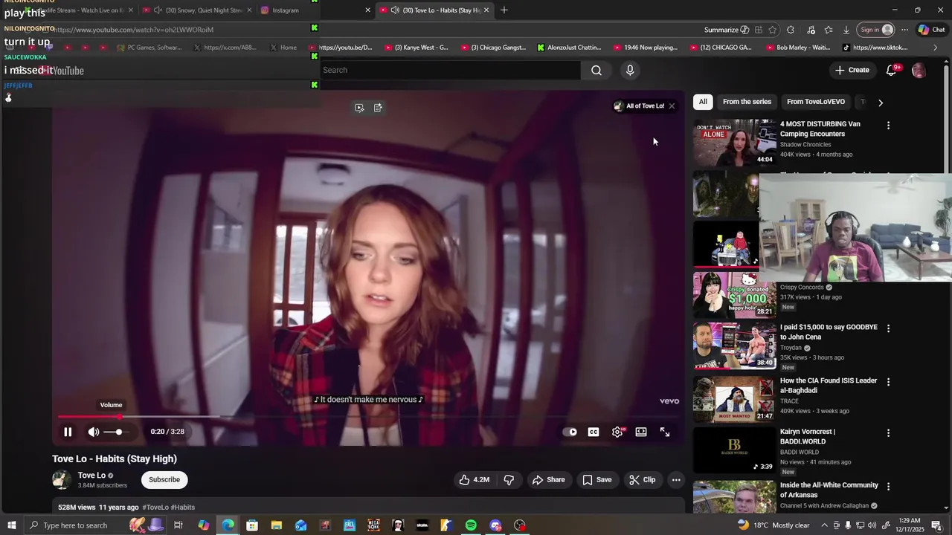The width and height of the screenshot is (952, 535).
Task: Create a Clip of this video
Action: [x=643, y=480]
